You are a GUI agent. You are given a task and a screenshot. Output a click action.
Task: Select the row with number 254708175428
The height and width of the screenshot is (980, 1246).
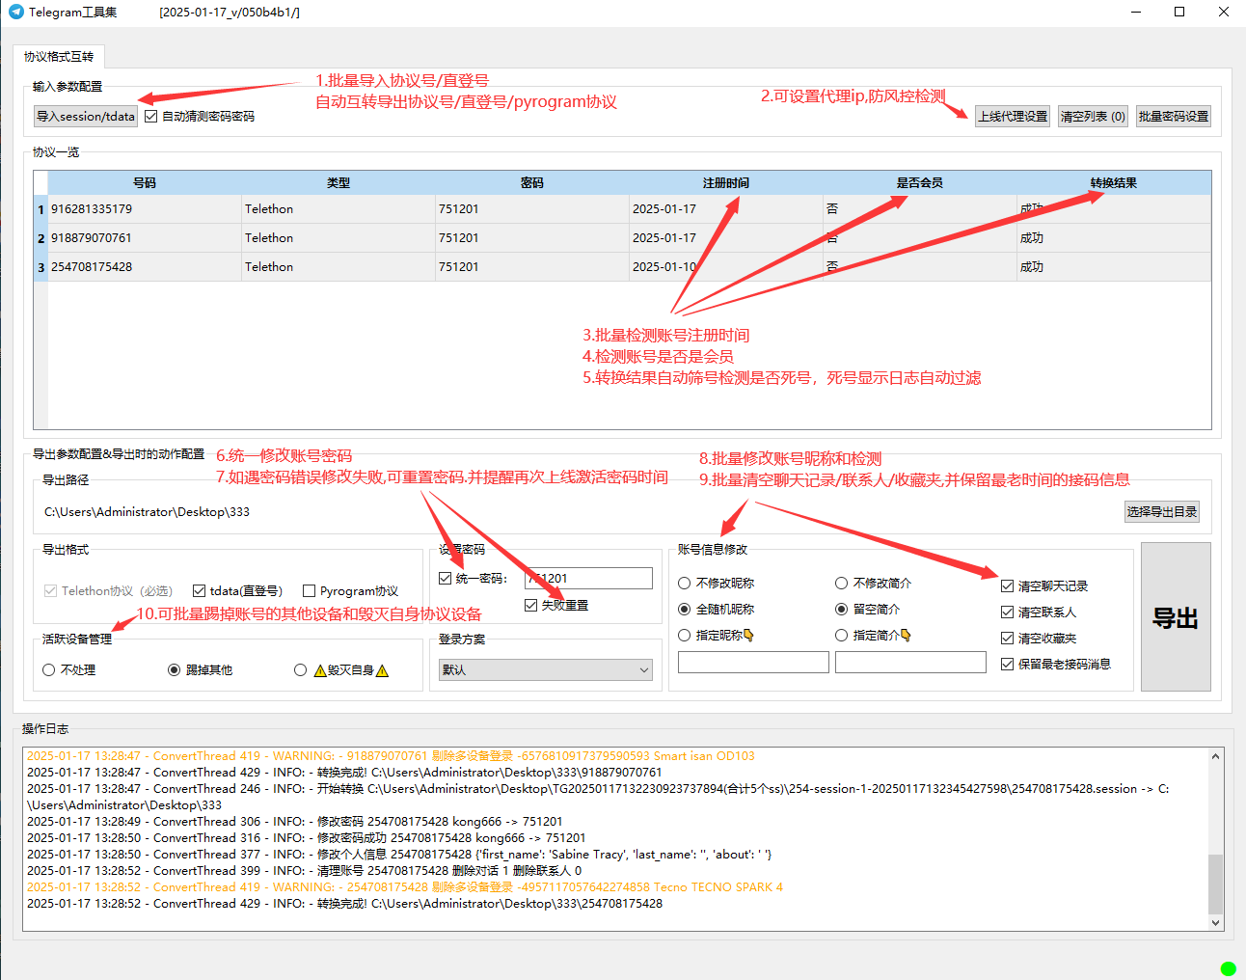click(x=630, y=267)
